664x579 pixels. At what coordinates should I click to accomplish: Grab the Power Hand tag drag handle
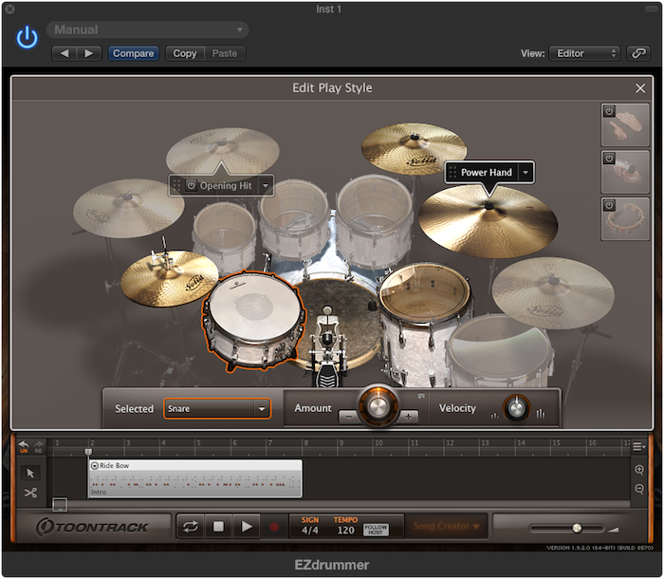click(x=452, y=173)
